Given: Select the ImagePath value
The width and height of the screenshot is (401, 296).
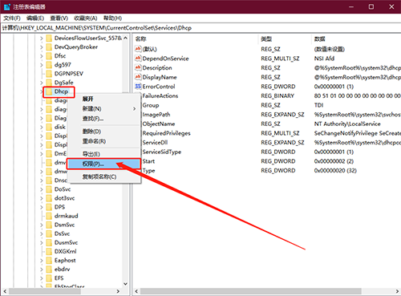Looking at the screenshot, I should coord(156,115).
